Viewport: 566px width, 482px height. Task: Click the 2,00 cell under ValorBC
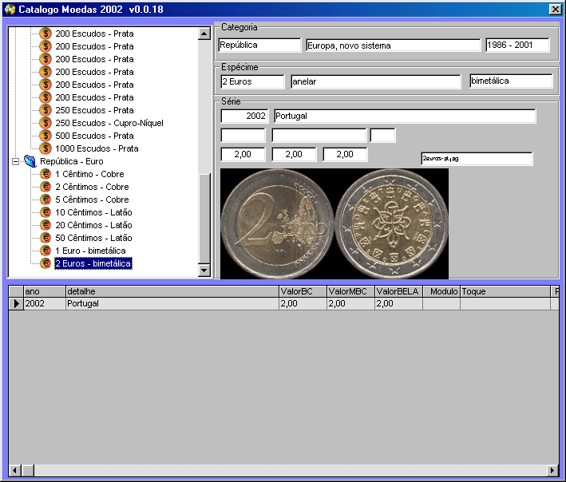tap(303, 304)
